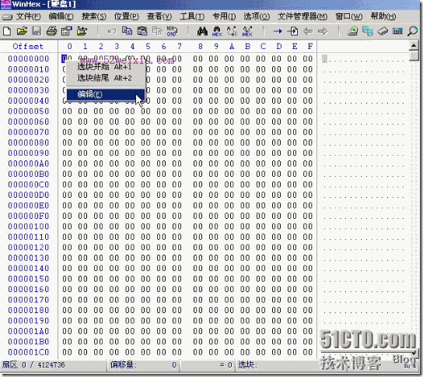Click the Open RAM chip icon
423x377 pixels.
coord(383,31)
